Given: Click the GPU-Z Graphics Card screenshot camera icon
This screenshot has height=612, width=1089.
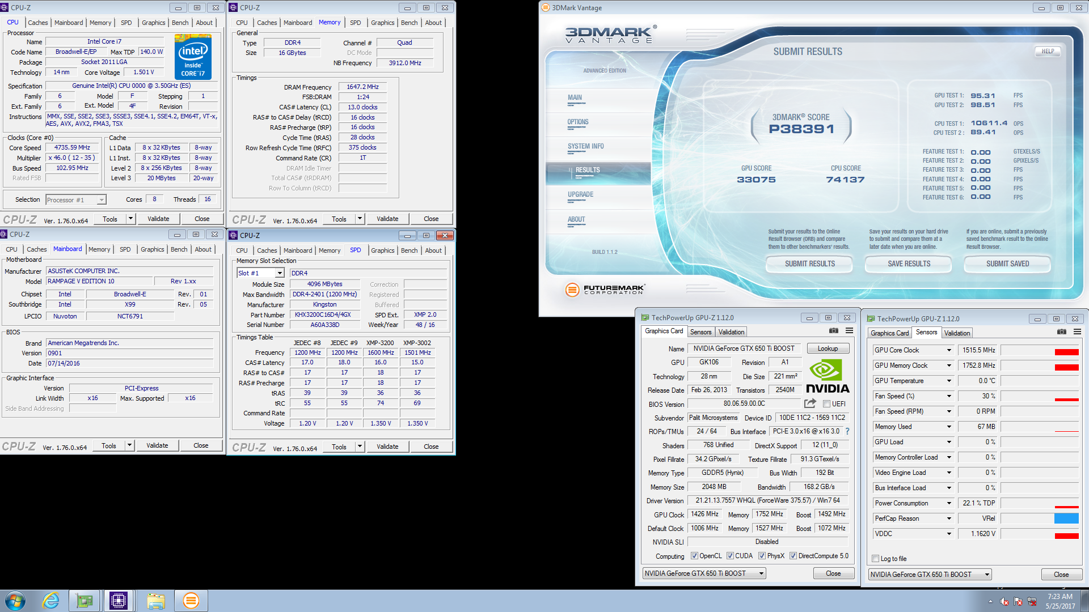Looking at the screenshot, I should [833, 331].
